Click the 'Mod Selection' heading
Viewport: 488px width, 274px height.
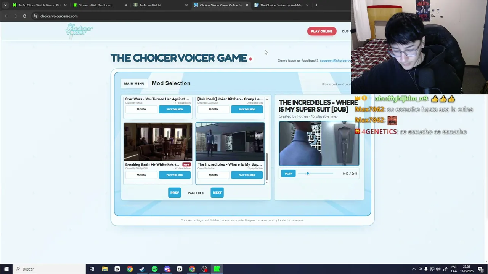pyautogui.click(x=171, y=83)
